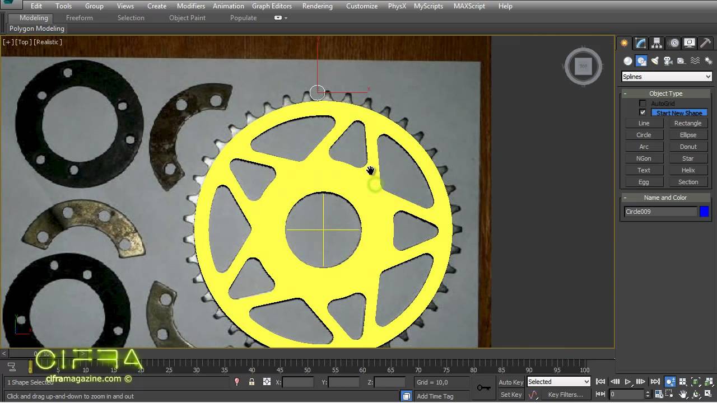717x403 pixels.
Task: Click the Donut spline button
Action: tap(688, 147)
